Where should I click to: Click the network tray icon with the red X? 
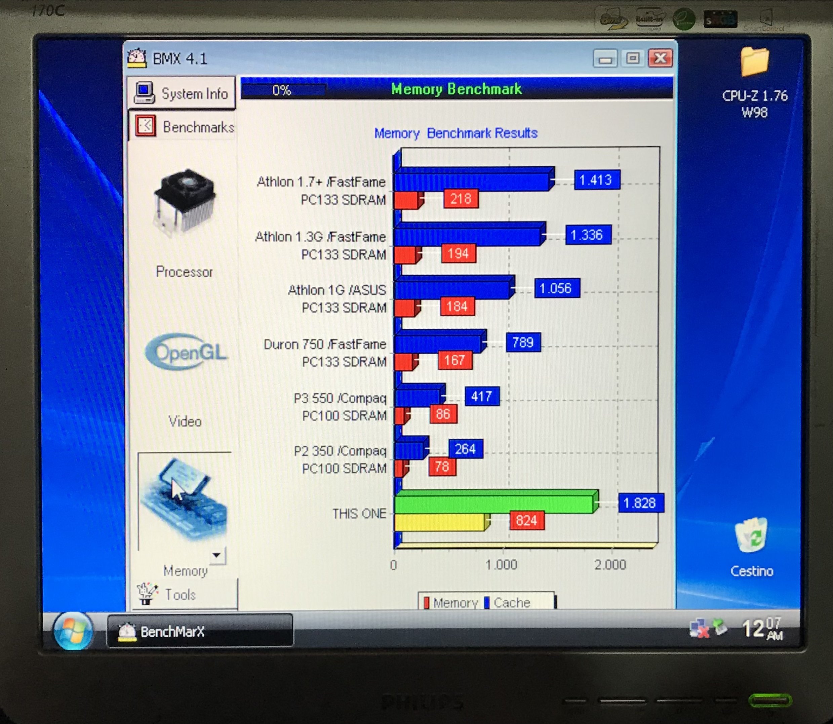point(699,629)
